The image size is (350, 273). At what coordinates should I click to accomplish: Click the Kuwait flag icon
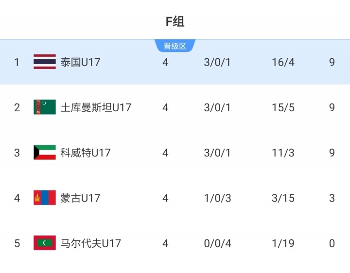(44, 153)
